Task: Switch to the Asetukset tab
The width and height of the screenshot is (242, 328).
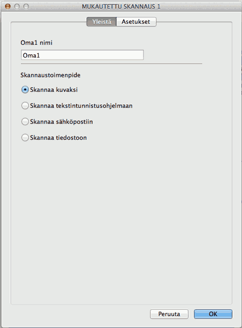Action: pyautogui.click(x=136, y=22)
